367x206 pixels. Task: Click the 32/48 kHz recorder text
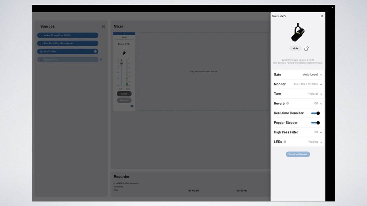point(118,187)
